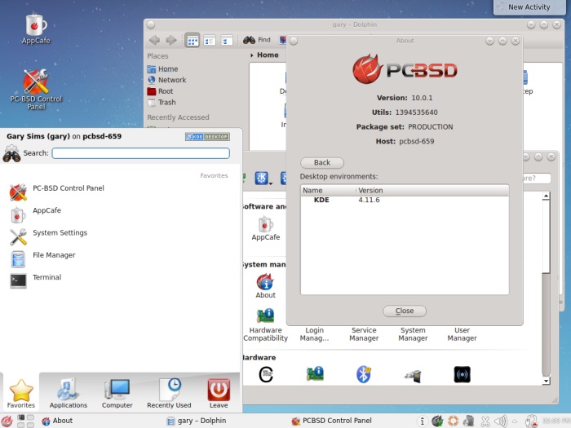Open AppCafe in the Control Panel window

click(266, 228)
